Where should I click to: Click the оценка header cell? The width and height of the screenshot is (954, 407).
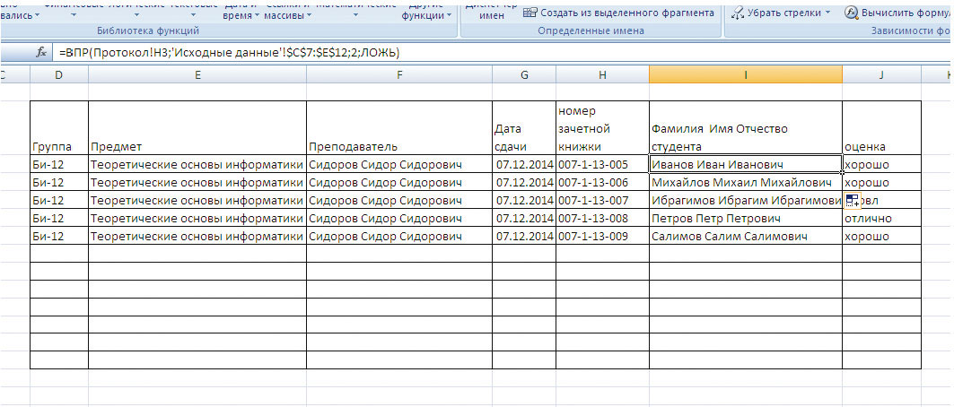pos(881,127)
